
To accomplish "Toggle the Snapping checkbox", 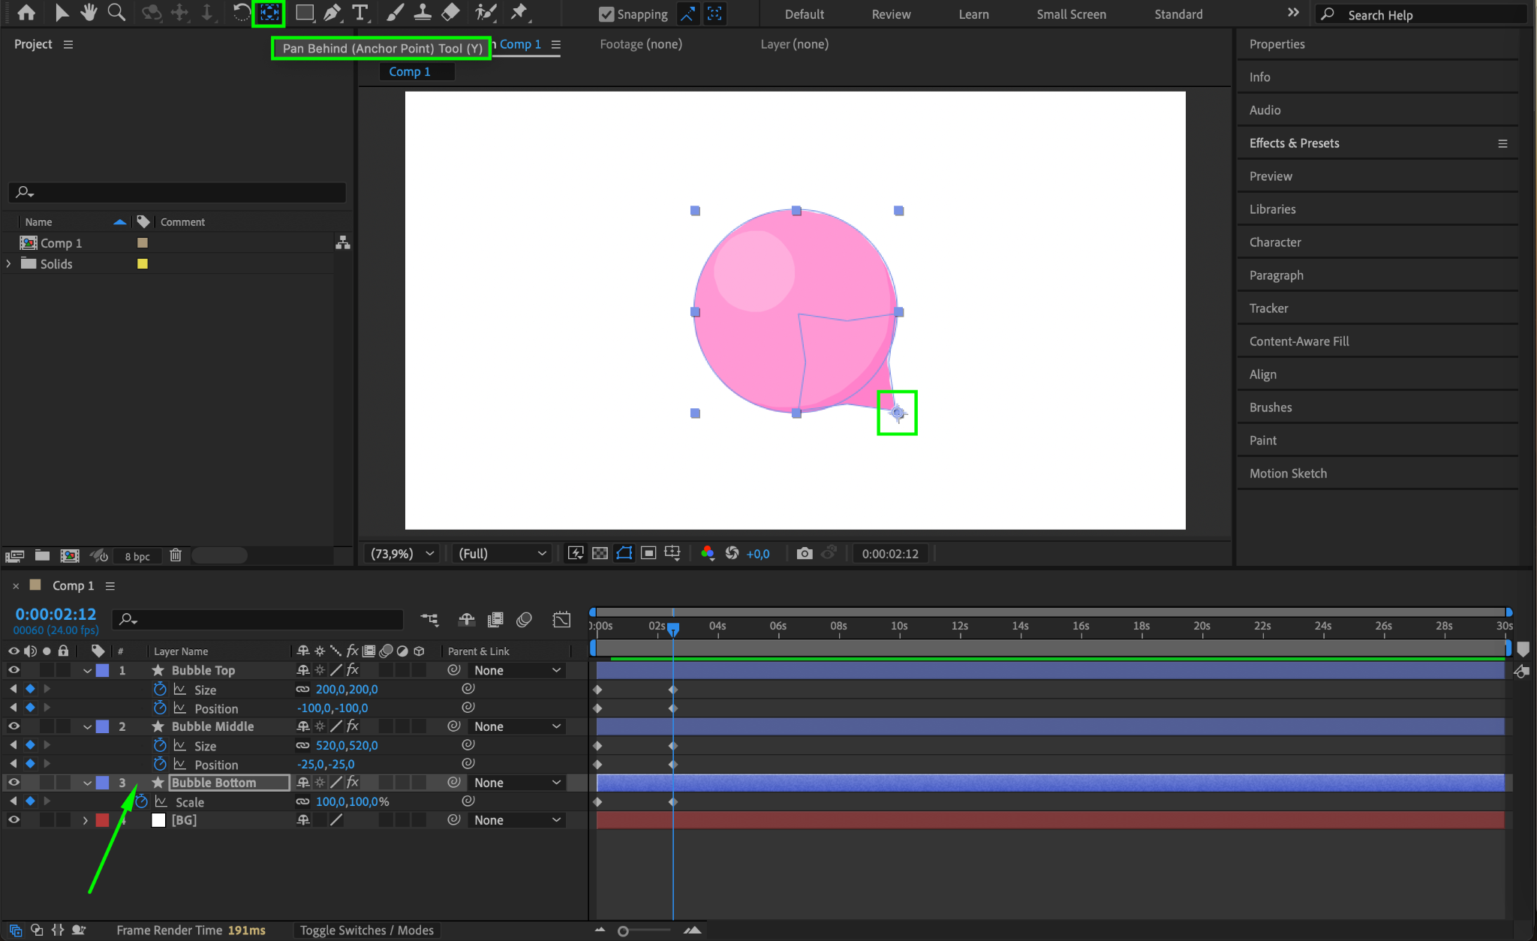I will [x=606, y=14].
